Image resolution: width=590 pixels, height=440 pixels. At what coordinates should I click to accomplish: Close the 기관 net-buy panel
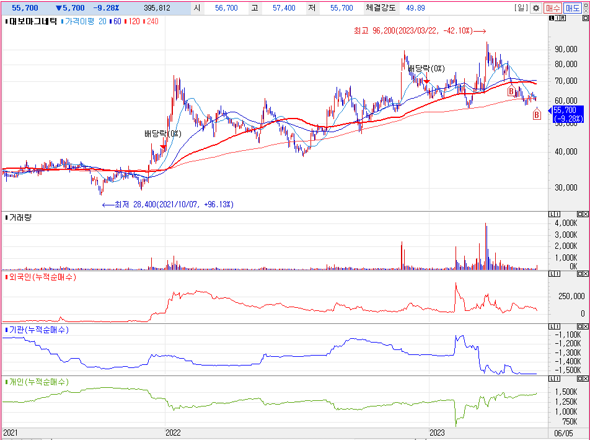click(x=586, y=326)
